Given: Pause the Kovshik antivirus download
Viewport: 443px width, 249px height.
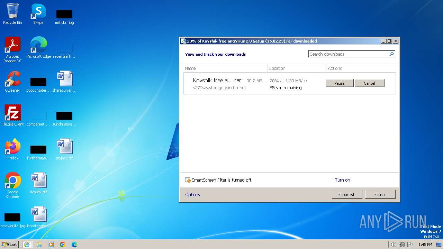Looking at the screenshot, I should click(340, 83).
